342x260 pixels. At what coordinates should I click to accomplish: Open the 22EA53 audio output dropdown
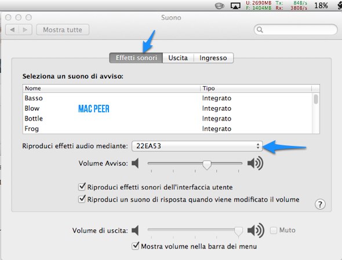click(197, 146)
